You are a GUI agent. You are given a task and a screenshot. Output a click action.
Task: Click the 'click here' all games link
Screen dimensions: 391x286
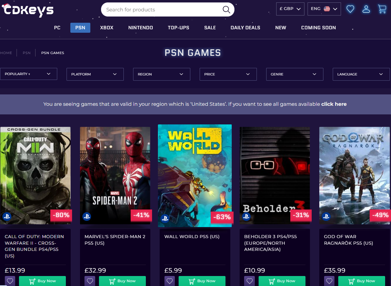pyautogui.click(x=334, y=104)
